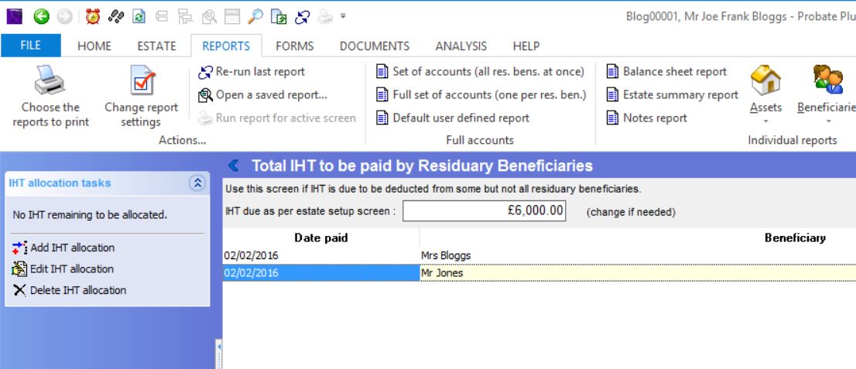Viewport: 856px width, 369px height.
Task: Open the FILE menu
Action: 30,46
